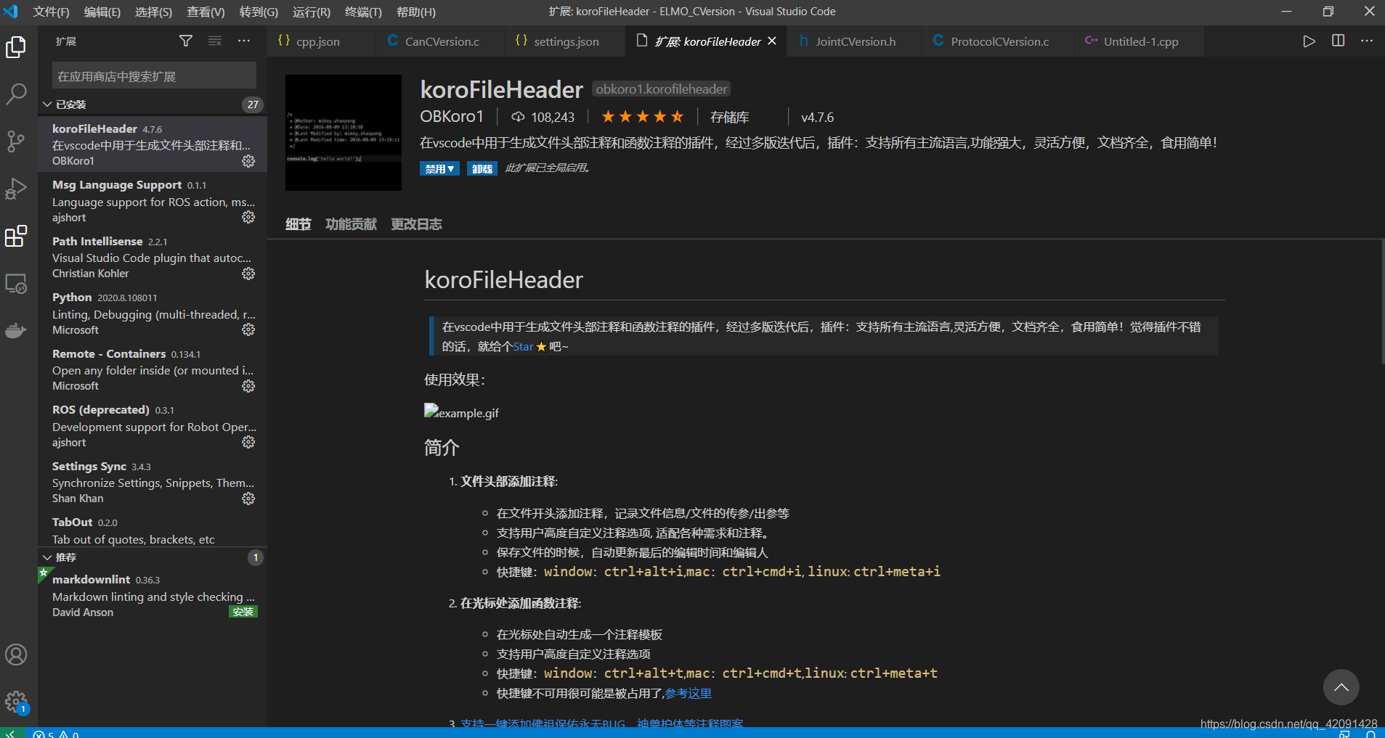This screenshot has width=1385, height=738.
Task: Install markdownlint with 安装 button
Action: [243, 612]
